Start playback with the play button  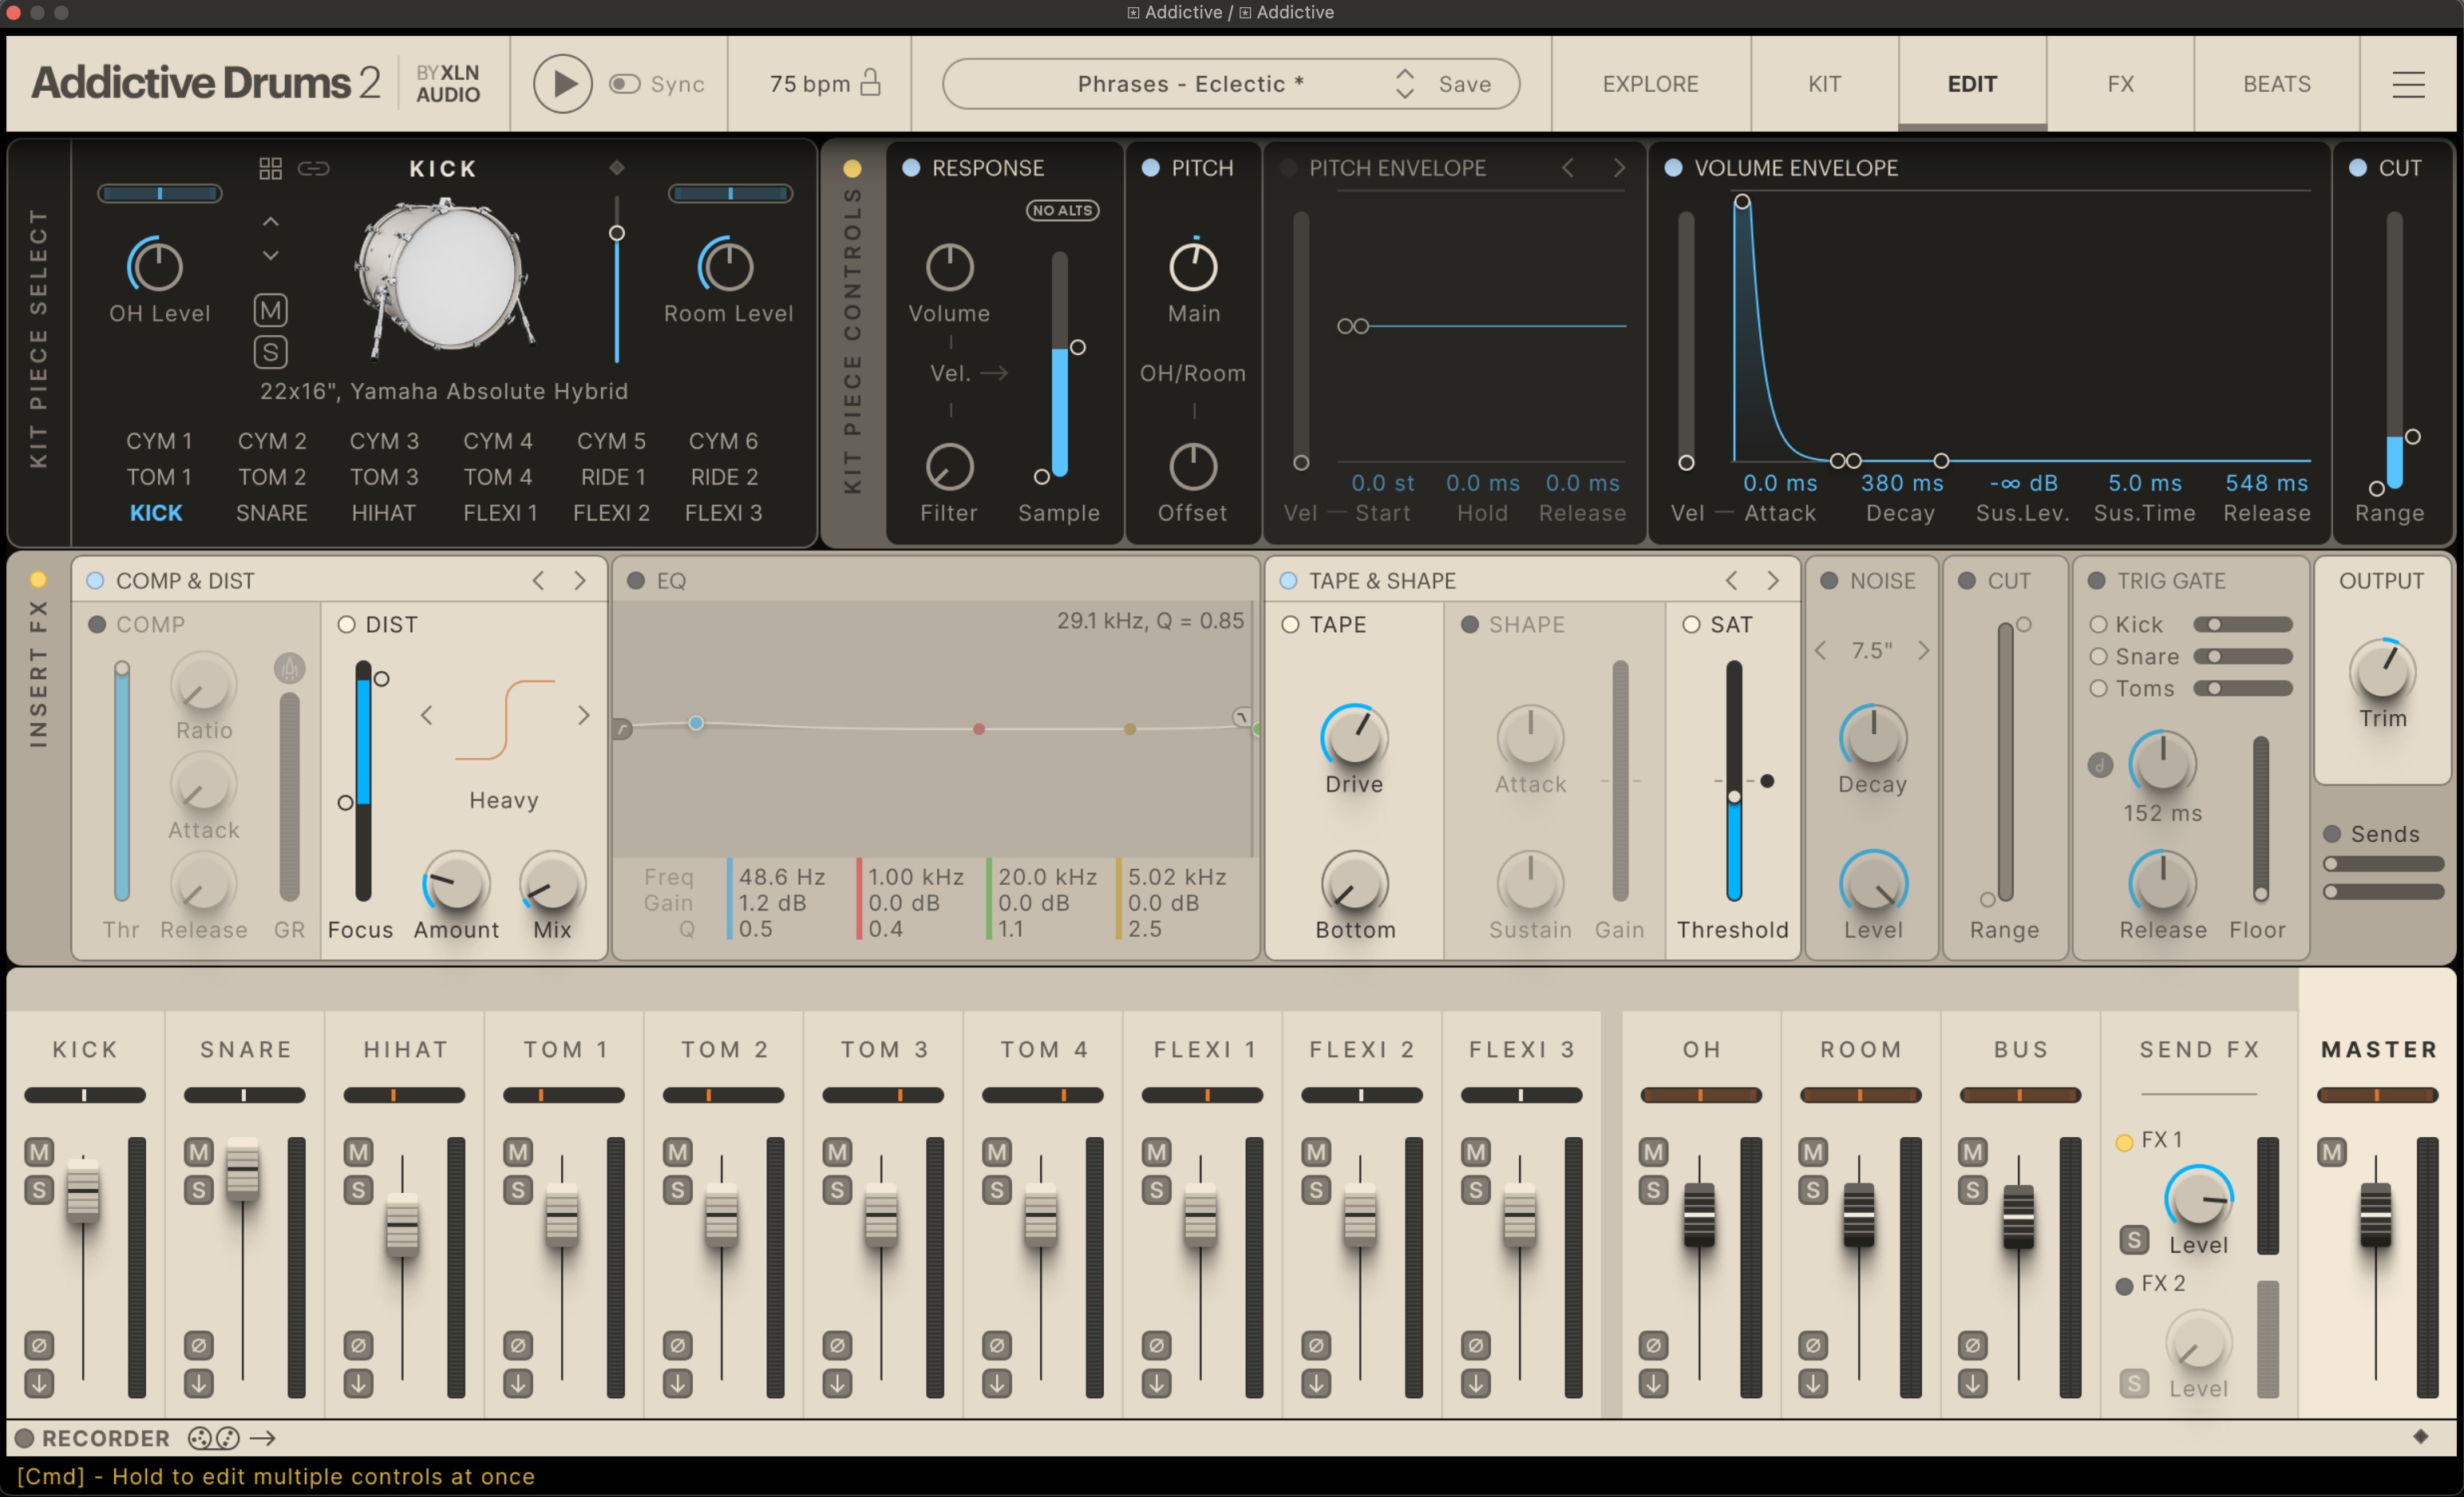pos(562,84)
